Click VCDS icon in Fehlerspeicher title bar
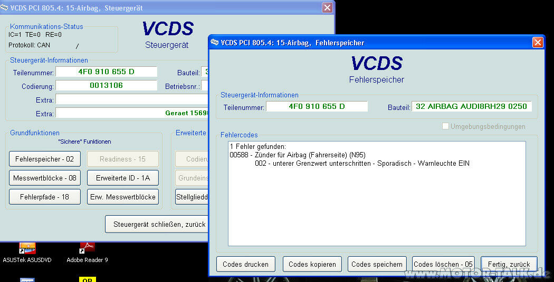 [x=215, y=43]
